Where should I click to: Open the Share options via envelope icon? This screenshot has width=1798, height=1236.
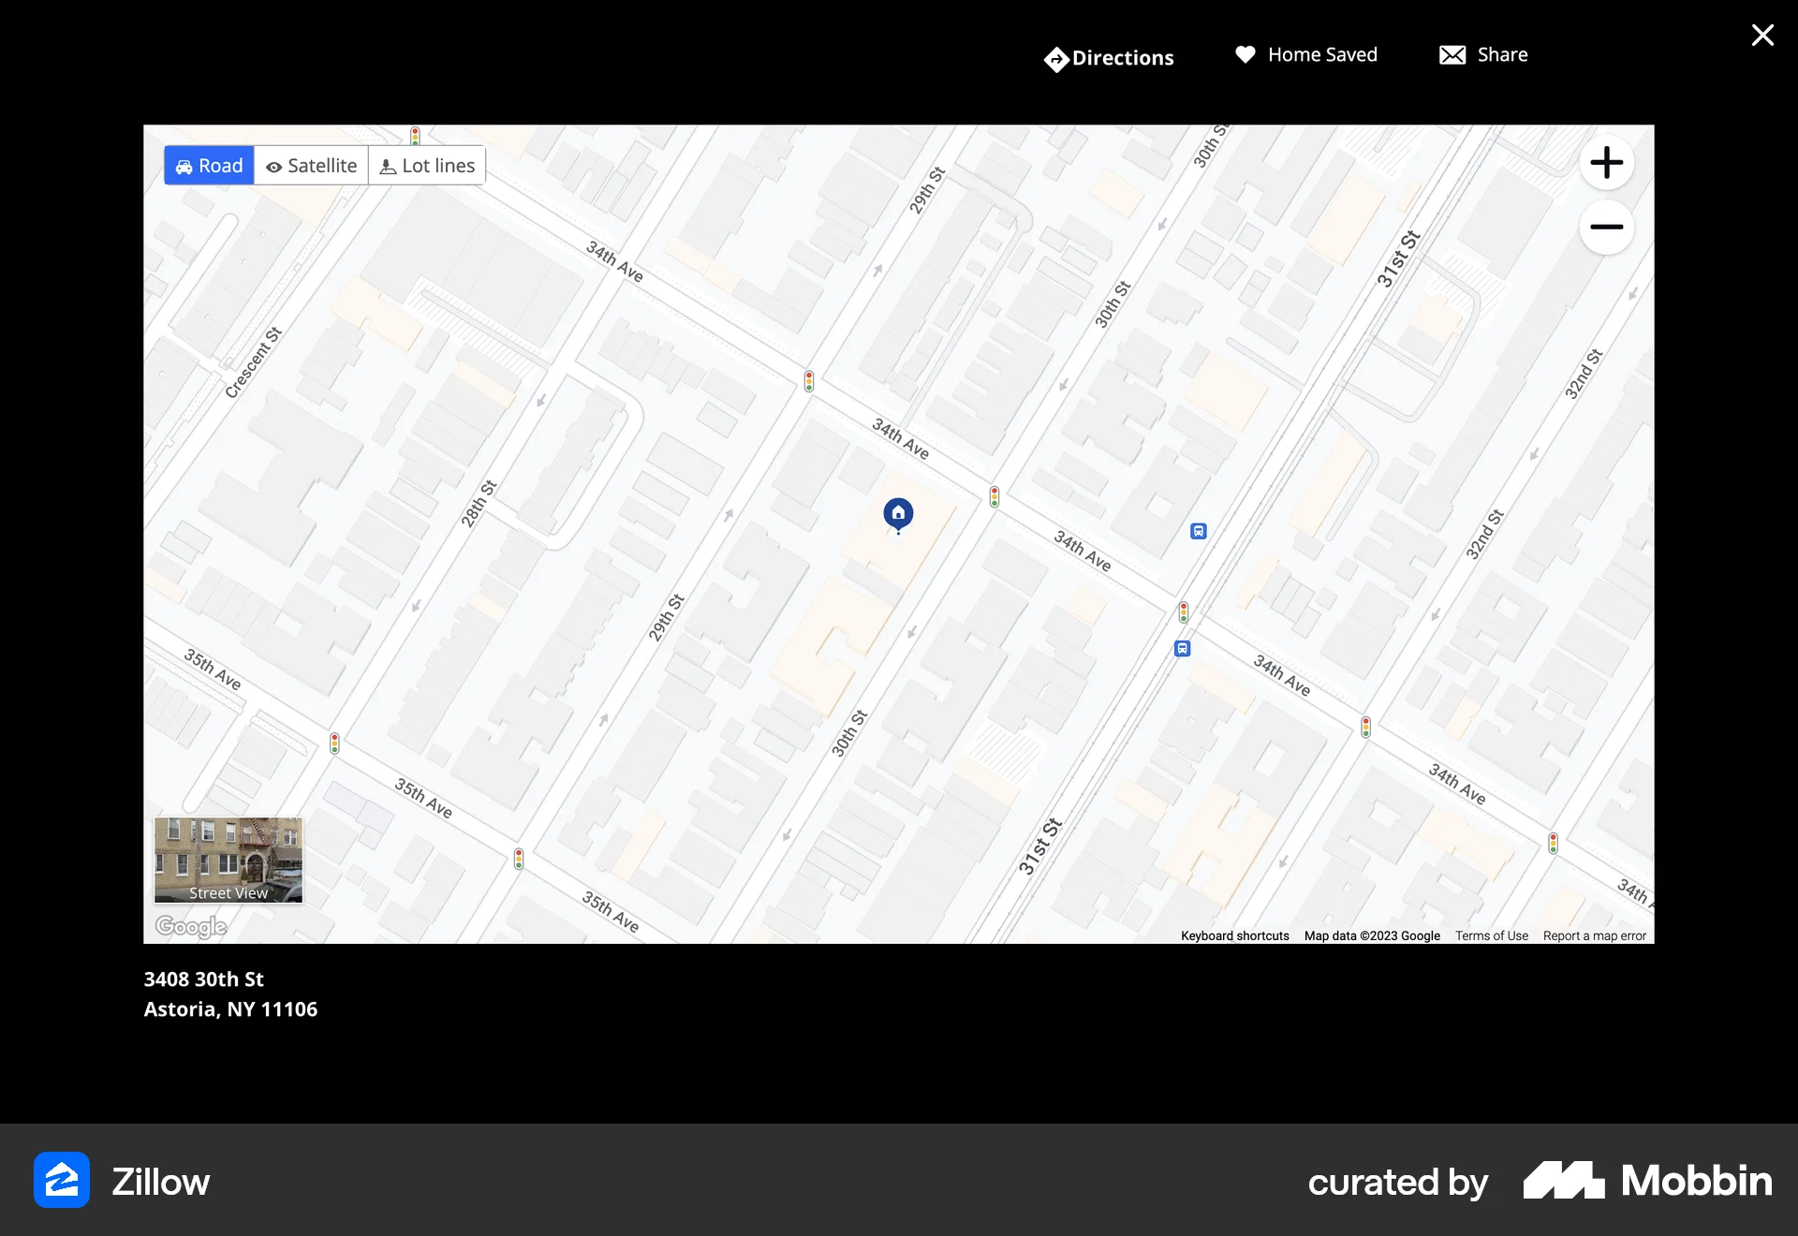click(x=1451, y=54)
